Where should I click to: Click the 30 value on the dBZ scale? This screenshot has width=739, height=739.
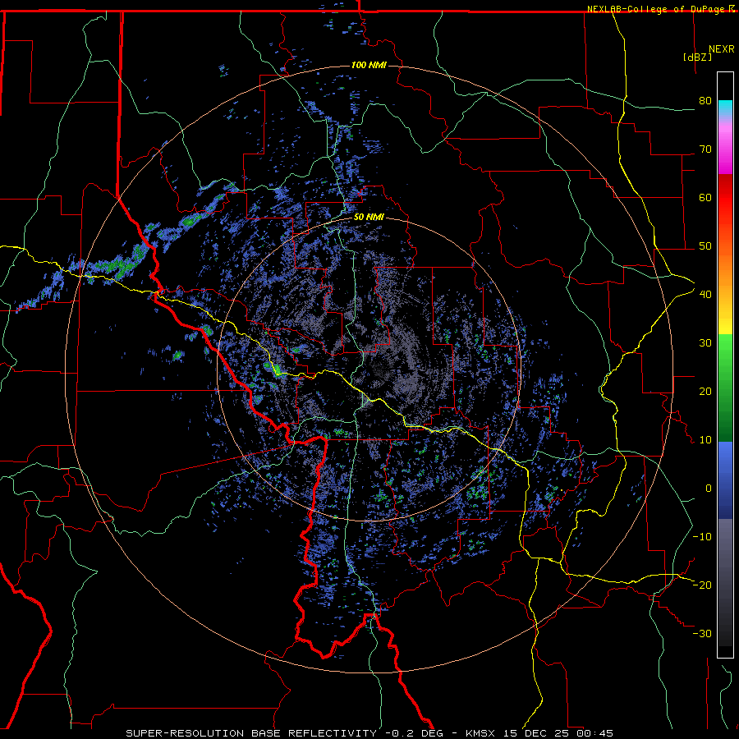coord(705,342)
